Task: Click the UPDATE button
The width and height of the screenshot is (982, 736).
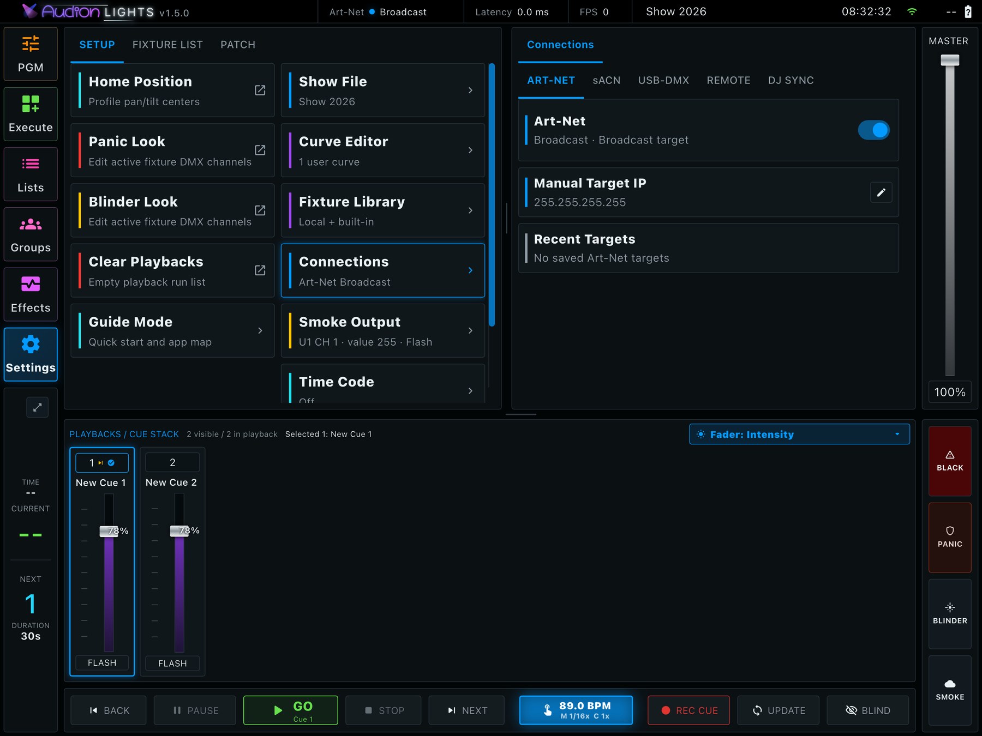Action: coord(778,710)
